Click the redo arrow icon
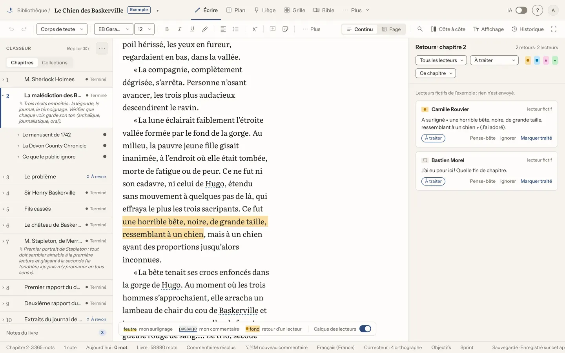 [x=24, y=29]
